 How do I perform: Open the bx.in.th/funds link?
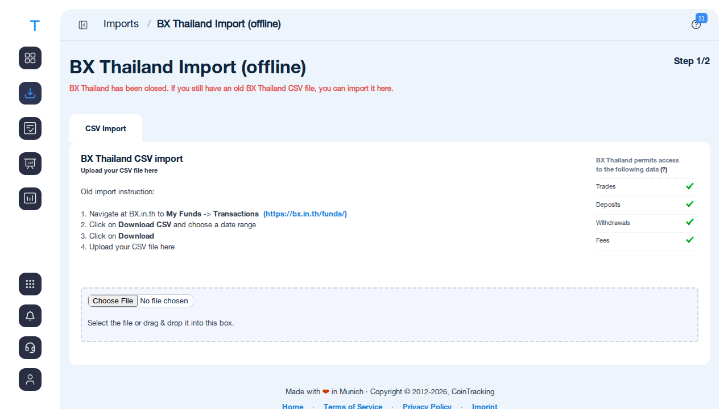pyautogui.click(x=305, y=214)
